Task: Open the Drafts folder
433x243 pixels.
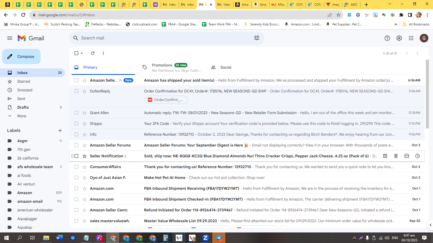Action: click(32, 107)
